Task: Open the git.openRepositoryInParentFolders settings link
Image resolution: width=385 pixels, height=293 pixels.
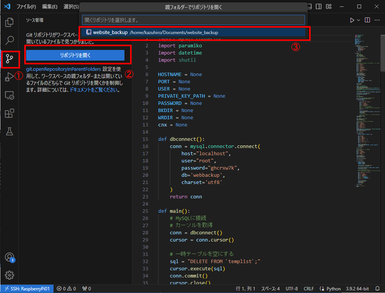Action: pyautogui.click(x=63, y=69)
